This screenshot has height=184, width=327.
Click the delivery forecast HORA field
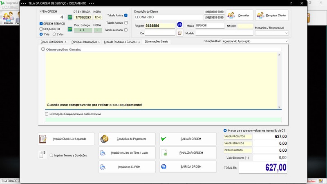pos(98,30)
